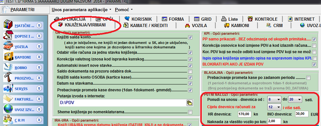321x126 pixels.
Task: Browse folder icon next to D:\PDV path
Action: pos(190,103)
